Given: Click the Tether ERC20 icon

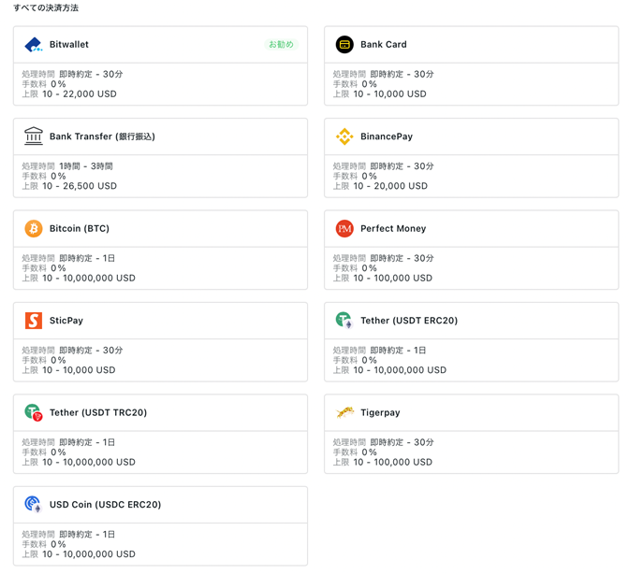Looking at the screenshot, I should (x=344, y=321).
